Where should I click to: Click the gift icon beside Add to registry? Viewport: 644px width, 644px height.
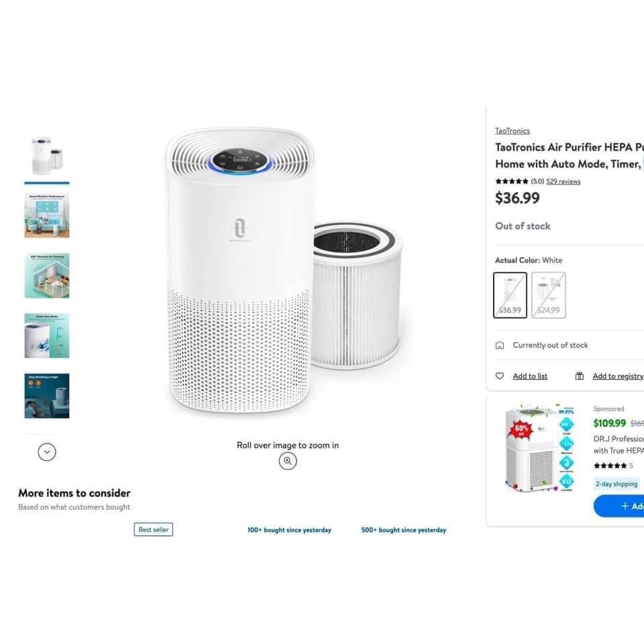(x=579, y=376)
